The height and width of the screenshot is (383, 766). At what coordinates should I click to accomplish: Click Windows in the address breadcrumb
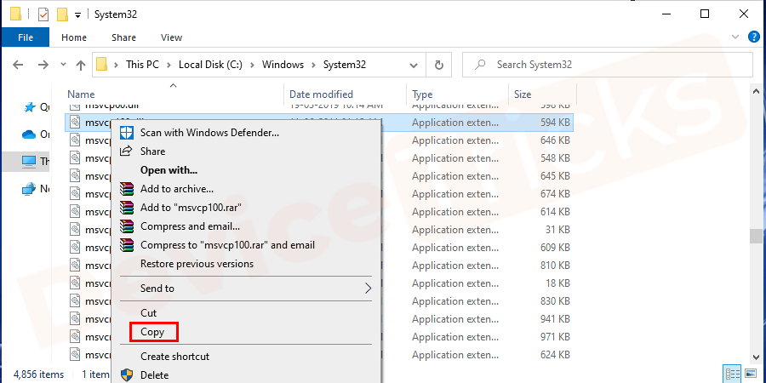click(x=283, y=65)
